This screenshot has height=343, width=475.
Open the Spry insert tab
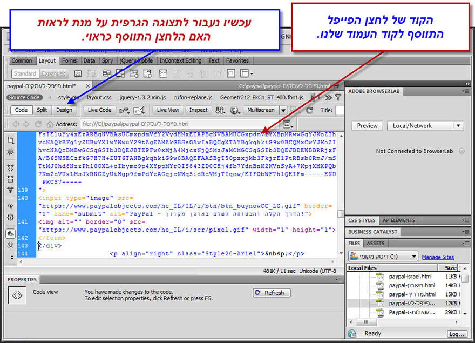tap(107, 60)
